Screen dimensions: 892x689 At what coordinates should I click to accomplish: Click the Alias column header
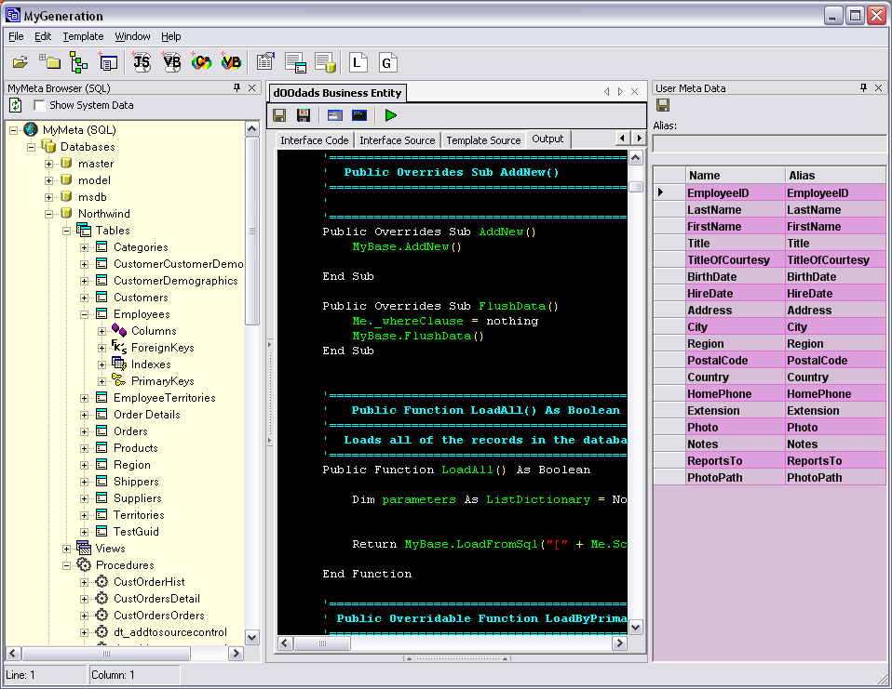point(835,176)
